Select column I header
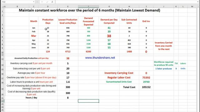200x112 pixels. [146, 7]
